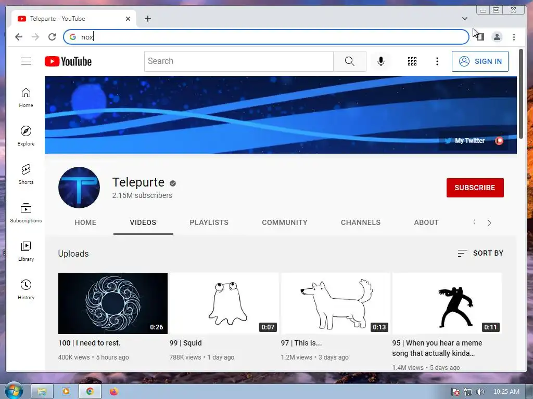Open Chrome profile avatar

click(x=497, y=37)
